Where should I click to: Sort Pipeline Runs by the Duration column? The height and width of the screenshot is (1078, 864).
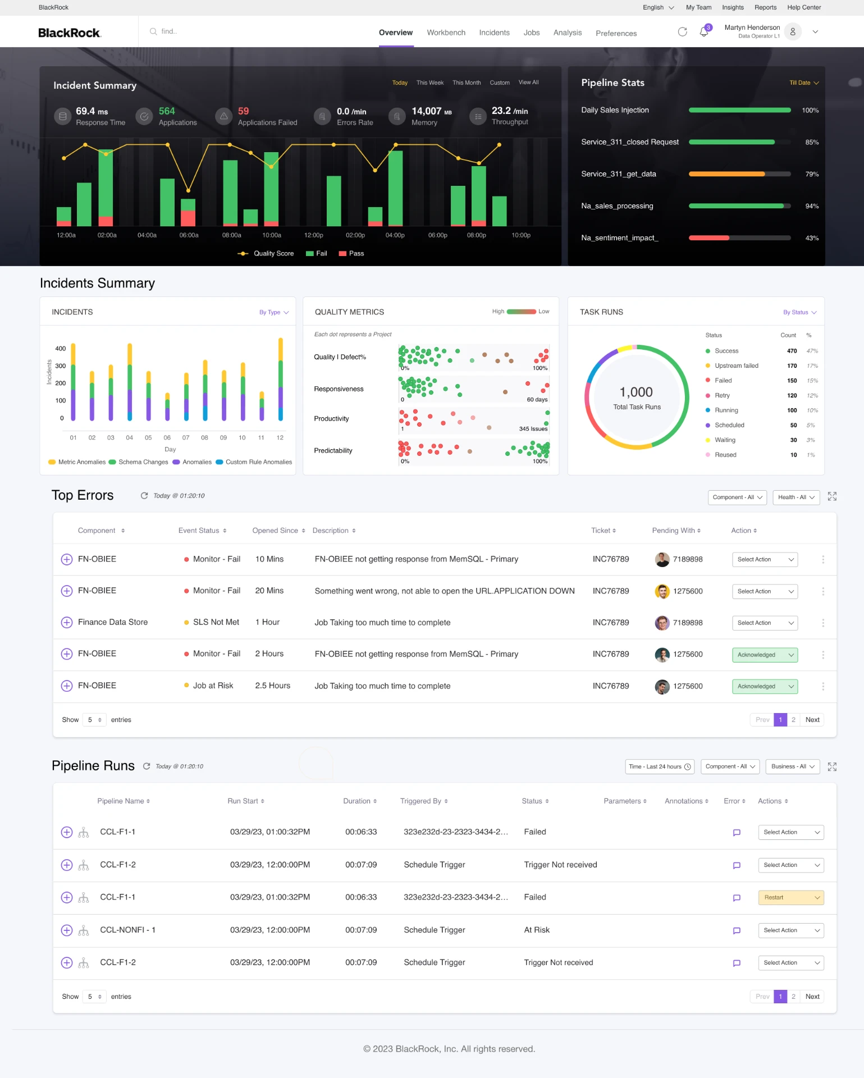(360, 802)
